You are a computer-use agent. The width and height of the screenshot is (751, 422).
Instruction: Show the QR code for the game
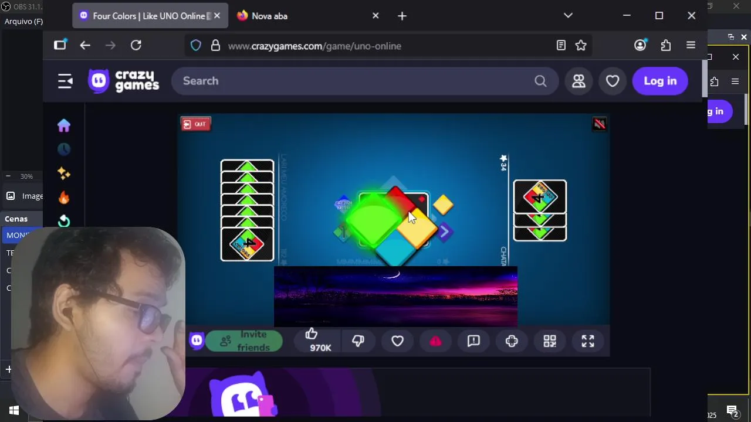click(x=550, y=341)
